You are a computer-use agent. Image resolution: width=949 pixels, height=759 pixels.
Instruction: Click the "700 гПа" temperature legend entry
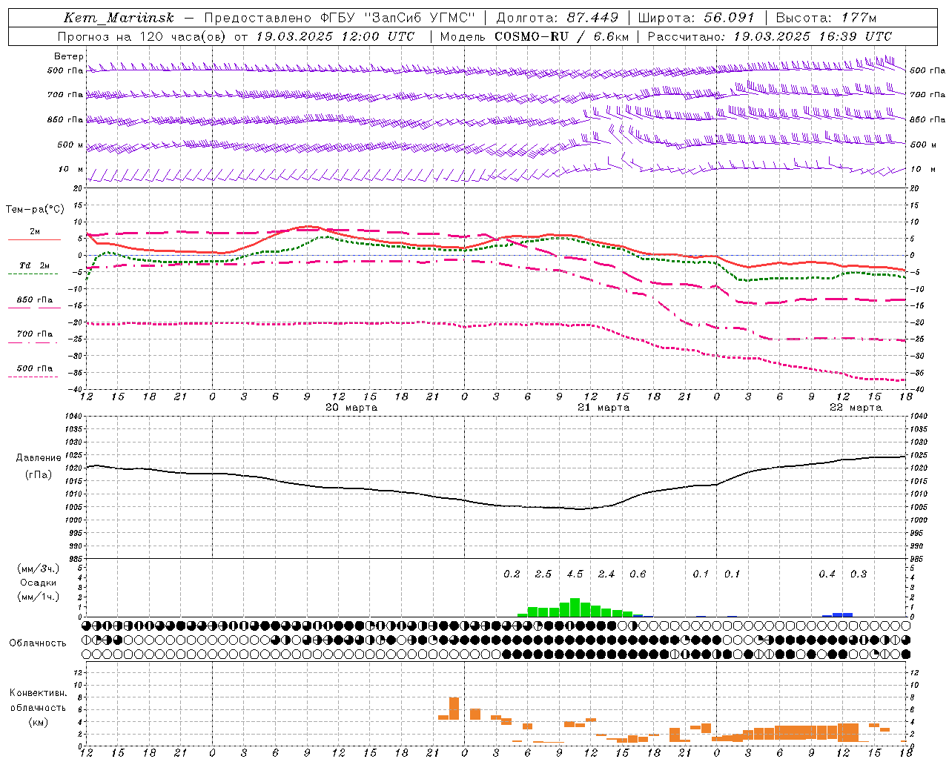(34, 334)
